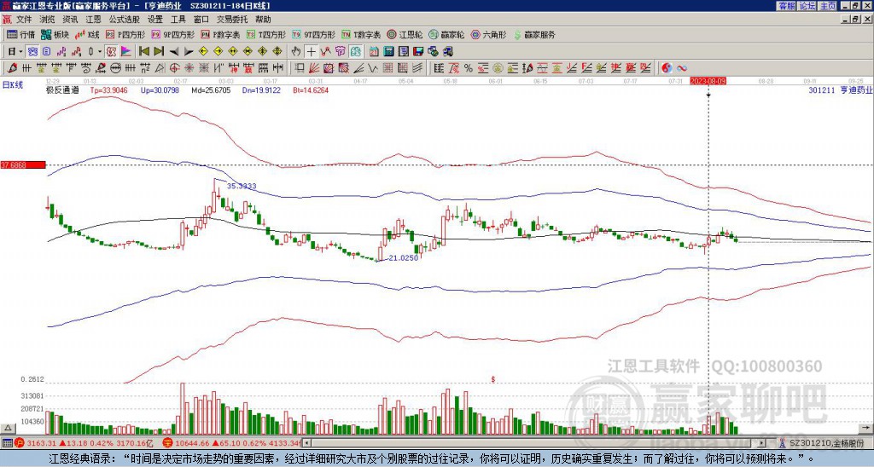Click the save disk icon

[418, 51]
